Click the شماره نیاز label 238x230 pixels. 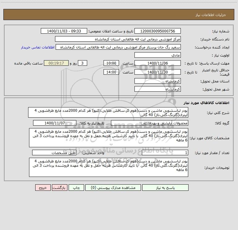point(221,31)
